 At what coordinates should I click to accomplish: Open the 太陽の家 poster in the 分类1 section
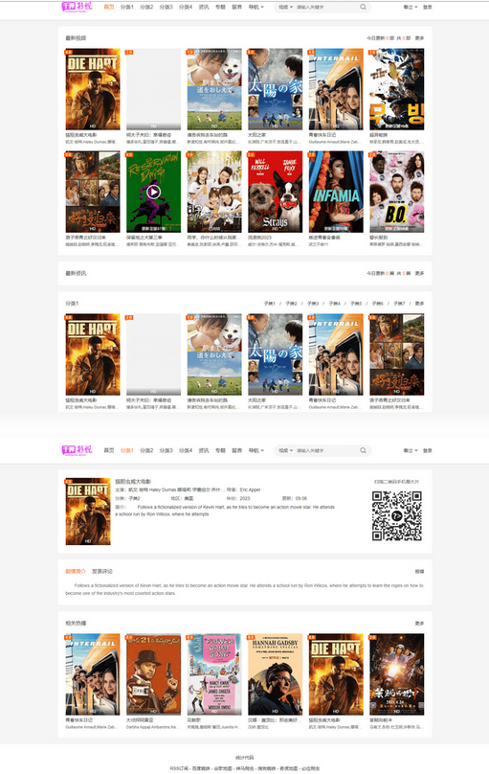pyautogui.click(x=275, y=354)
